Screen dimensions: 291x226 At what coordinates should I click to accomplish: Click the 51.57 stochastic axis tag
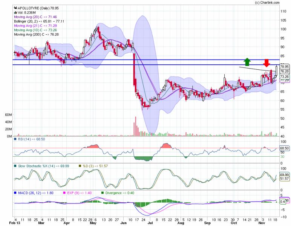coord(284,179)
